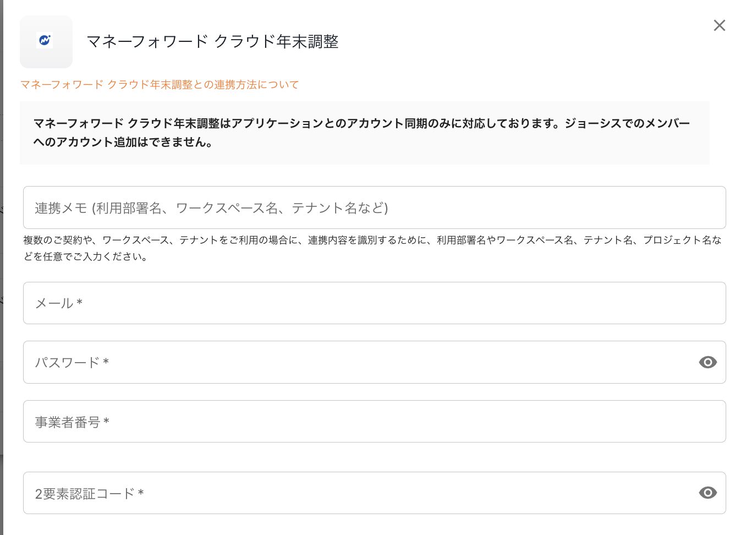Show the password with the eye icon

point(707,362)
